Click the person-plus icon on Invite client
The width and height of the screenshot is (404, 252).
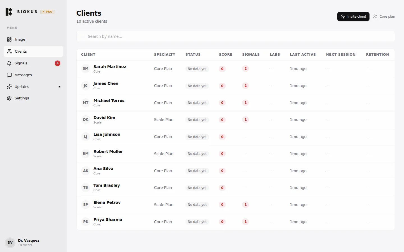[343, 17]
